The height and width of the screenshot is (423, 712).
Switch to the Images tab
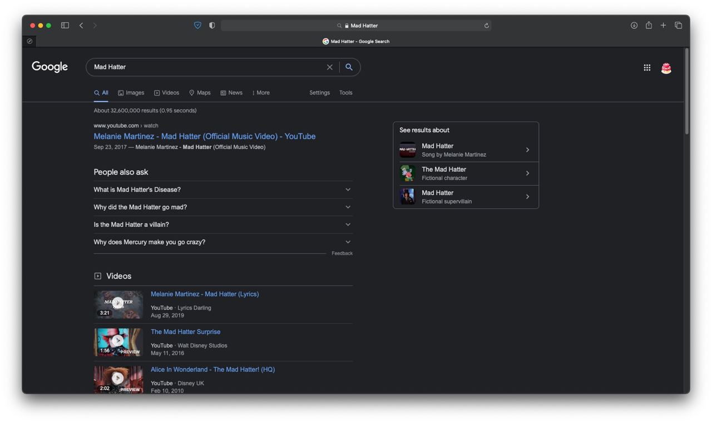pos(131,93)
